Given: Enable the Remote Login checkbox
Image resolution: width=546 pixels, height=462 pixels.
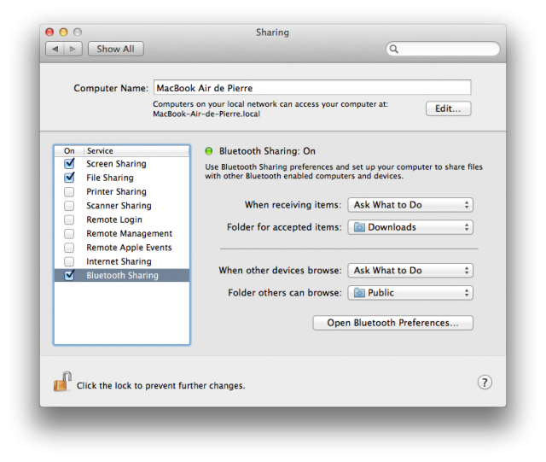Looking at the screenshot, I should tap(69, 219).
